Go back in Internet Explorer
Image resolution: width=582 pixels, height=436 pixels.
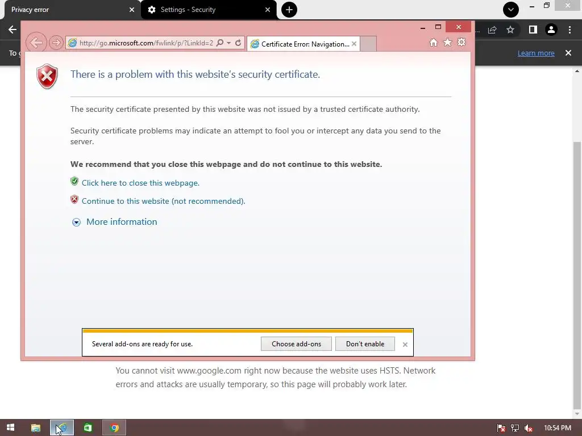(36, 43)
